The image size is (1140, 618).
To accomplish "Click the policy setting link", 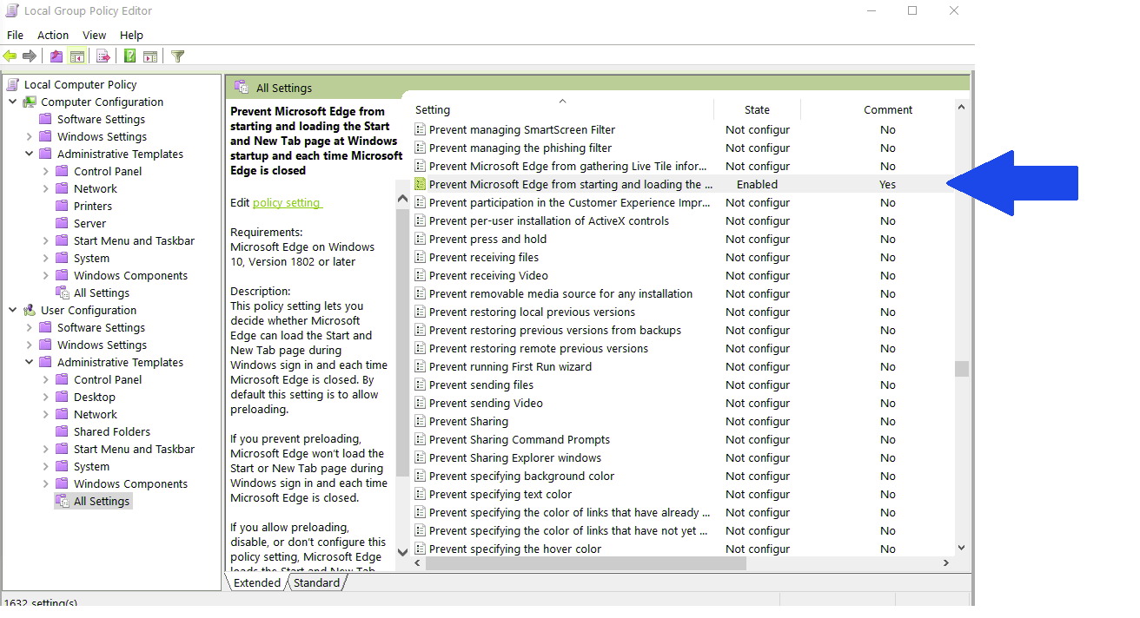I will point(287,202).
